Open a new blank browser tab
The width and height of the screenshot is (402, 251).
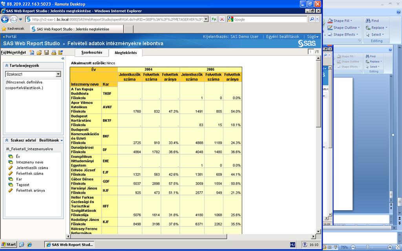[129, 29]
